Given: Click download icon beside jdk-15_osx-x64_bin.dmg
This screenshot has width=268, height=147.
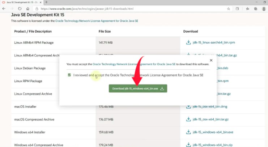Looking at the screenshot, I should click(x=188, y=107).
